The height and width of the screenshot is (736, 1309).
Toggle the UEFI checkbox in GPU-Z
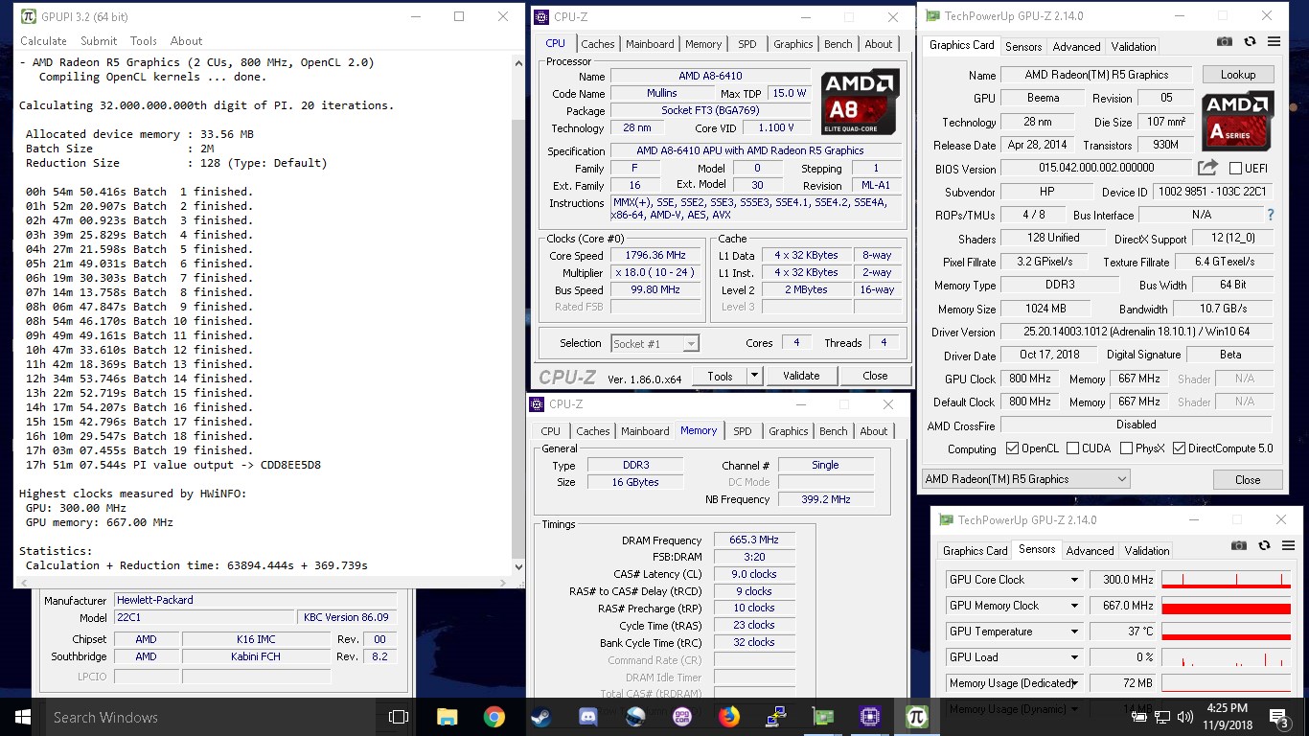1235,169
